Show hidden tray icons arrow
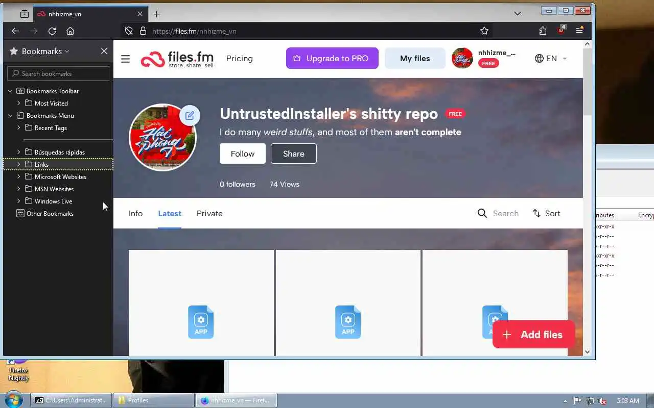Screen dimensions: 654x408 [565, 401]
